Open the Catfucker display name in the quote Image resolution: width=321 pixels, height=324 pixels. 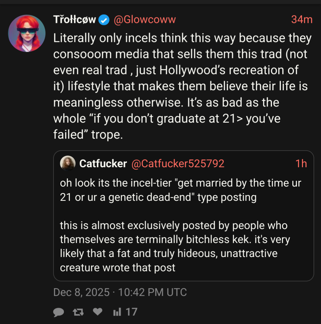point(103,164)
